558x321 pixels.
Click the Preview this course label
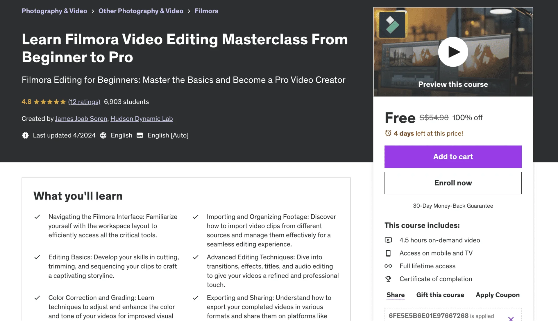(453, 84)
